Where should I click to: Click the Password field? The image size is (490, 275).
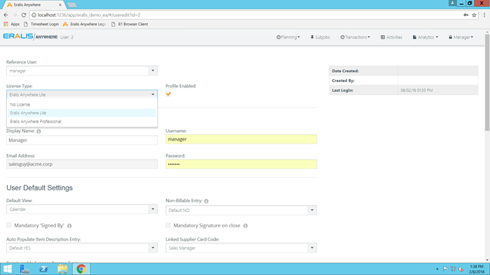pos(241,164)
